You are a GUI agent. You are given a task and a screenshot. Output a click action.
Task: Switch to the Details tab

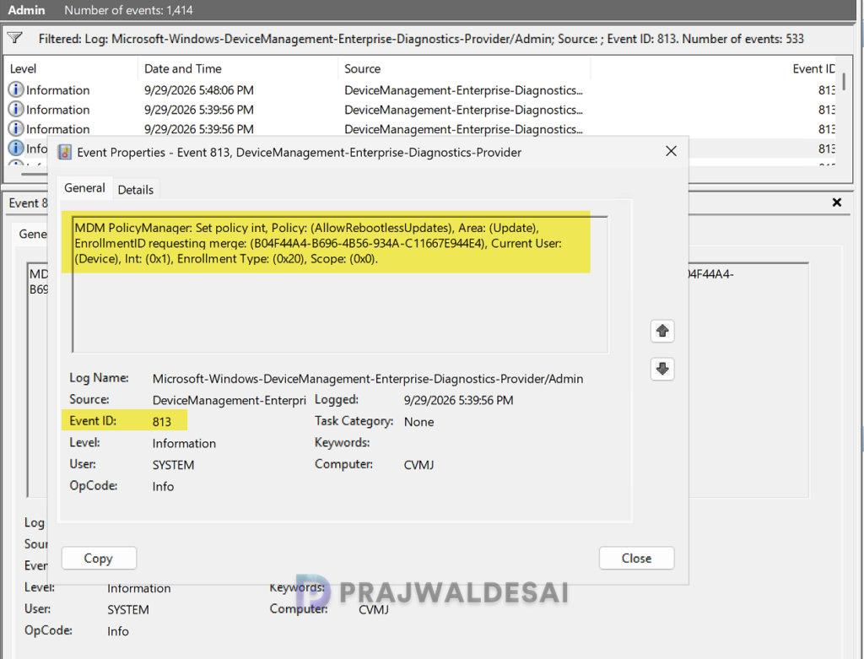tap(136, 190)
